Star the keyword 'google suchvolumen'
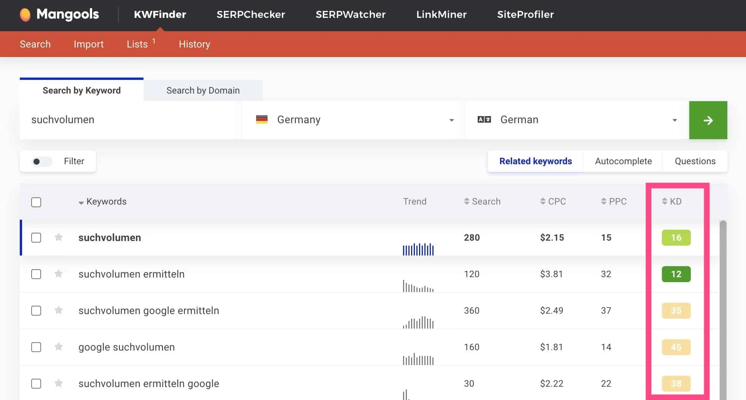 (59, 347)
